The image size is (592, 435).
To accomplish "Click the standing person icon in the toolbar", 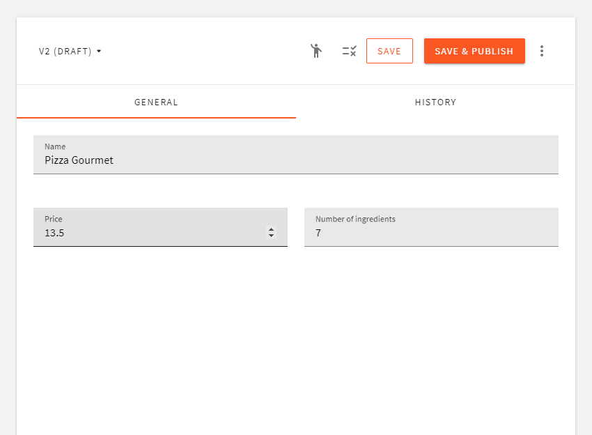I will coord(316,50).
